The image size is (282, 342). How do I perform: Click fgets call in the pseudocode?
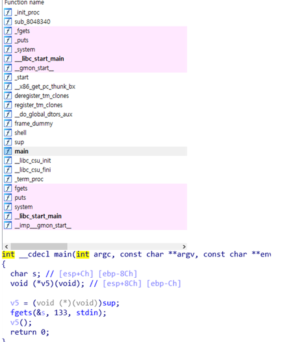[x=21, y=313]
